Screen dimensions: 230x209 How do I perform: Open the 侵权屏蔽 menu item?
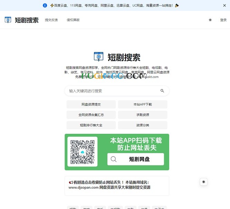tap(73, 20)
